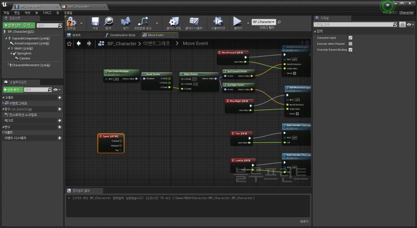Open view options eye in My Blueprint panel

click(x=57, y=90)
